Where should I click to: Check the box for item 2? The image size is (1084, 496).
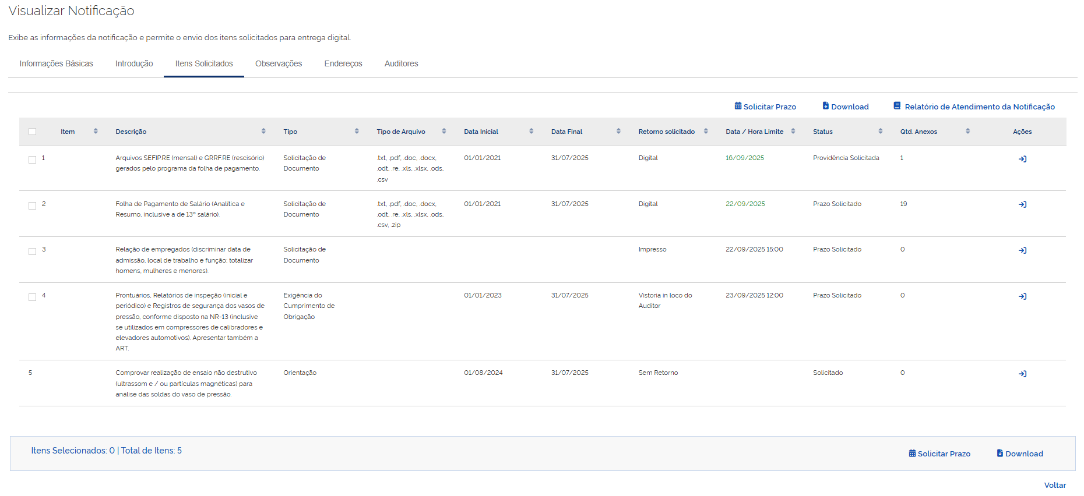[33, 206]
